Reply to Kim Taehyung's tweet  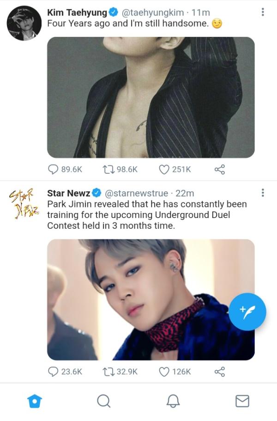(54, 170)
